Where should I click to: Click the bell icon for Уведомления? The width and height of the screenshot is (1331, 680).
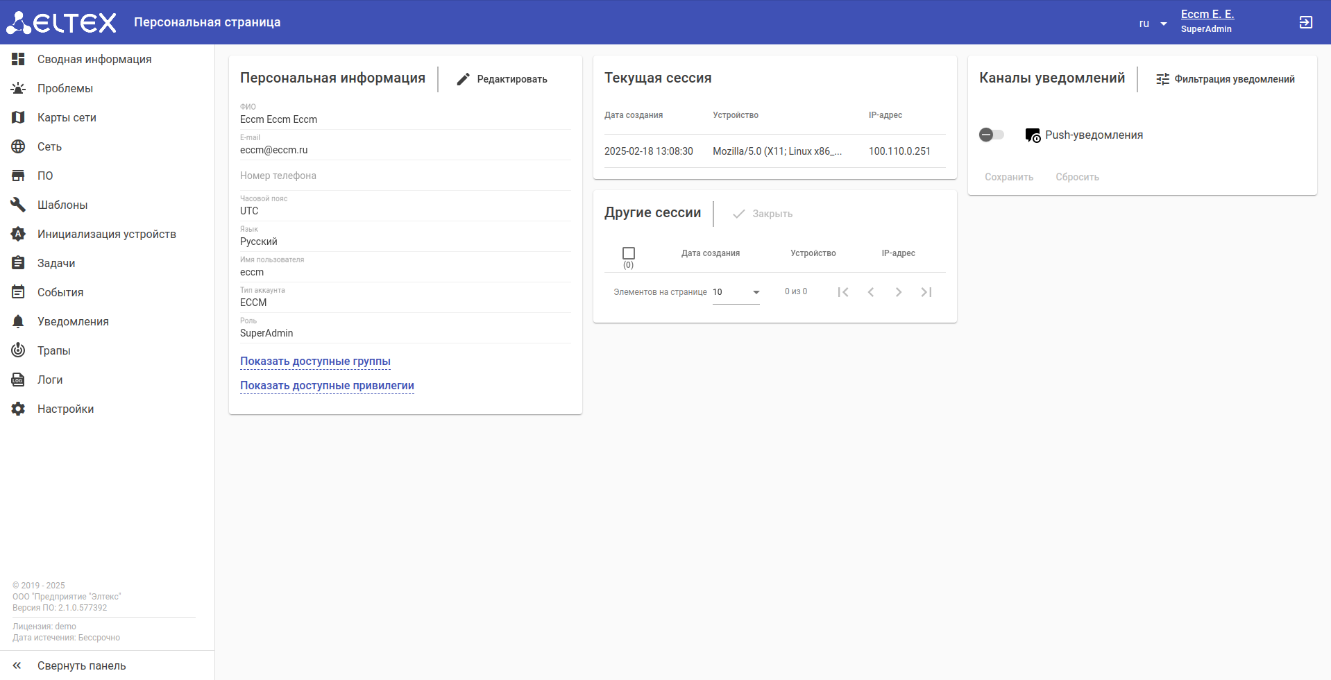(18, 321)
